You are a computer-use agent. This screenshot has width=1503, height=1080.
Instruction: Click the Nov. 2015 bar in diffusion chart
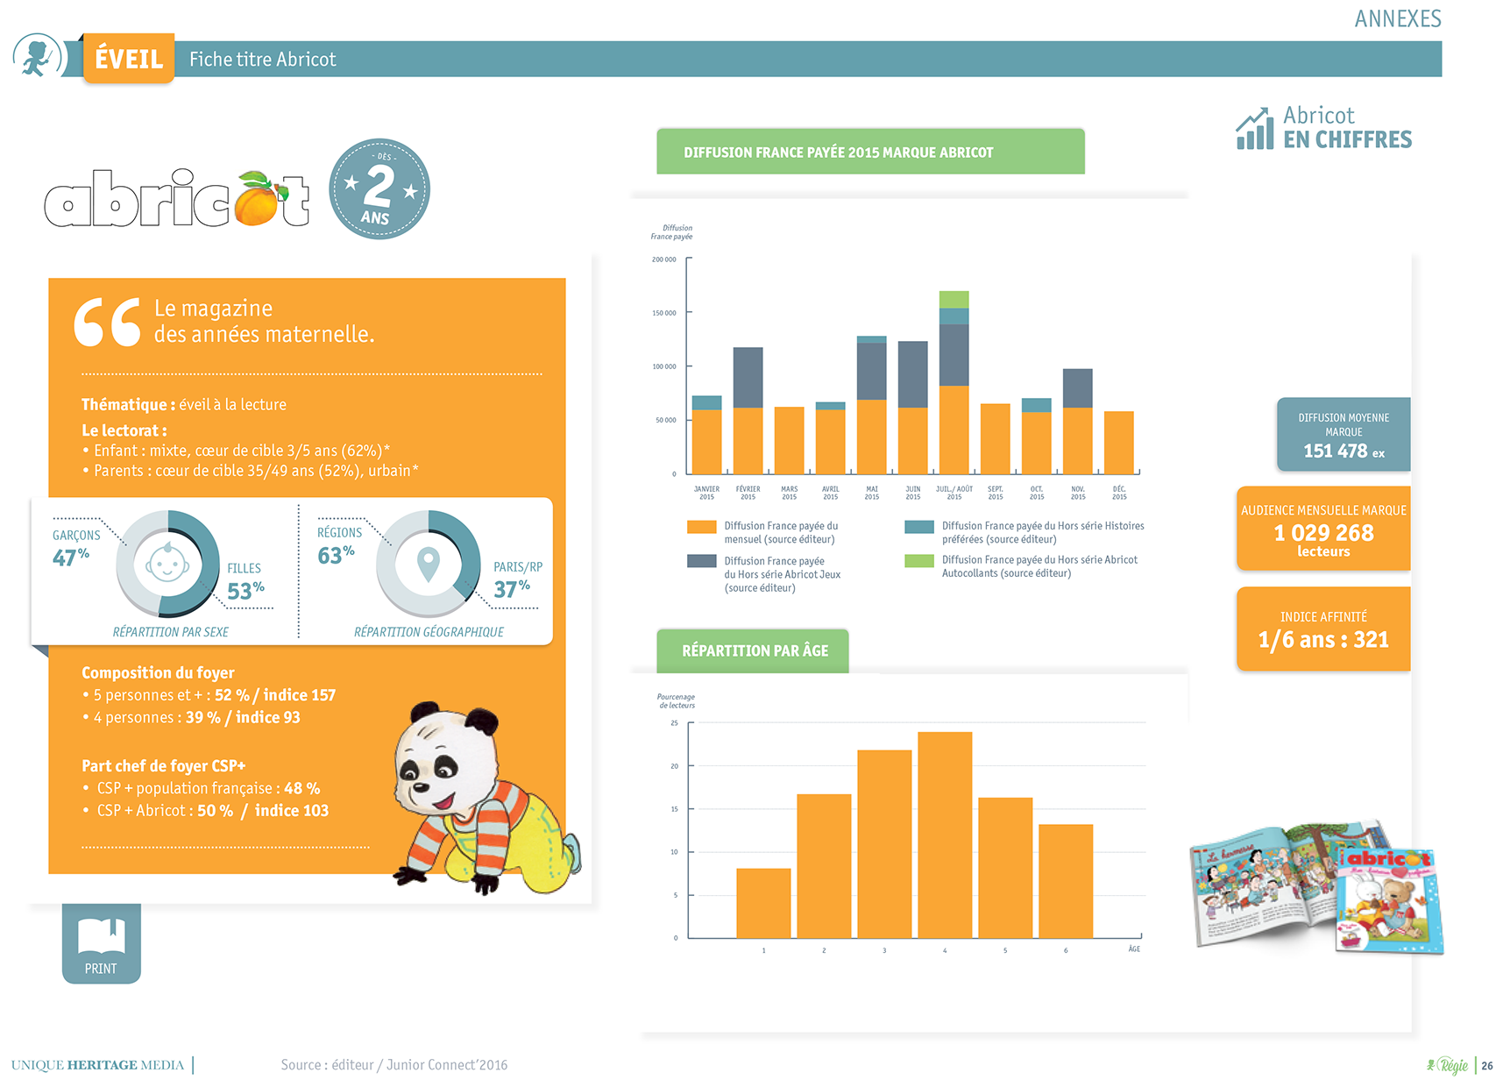pyautogui.click(x=1078, y=422)
